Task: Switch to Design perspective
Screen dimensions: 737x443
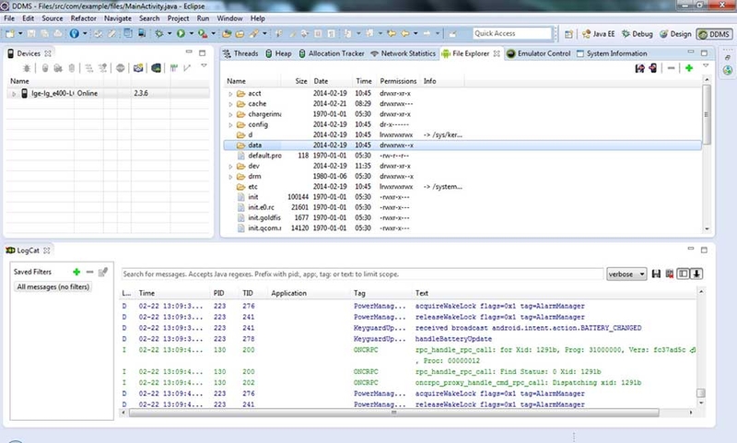Action: tap(675, 34)
